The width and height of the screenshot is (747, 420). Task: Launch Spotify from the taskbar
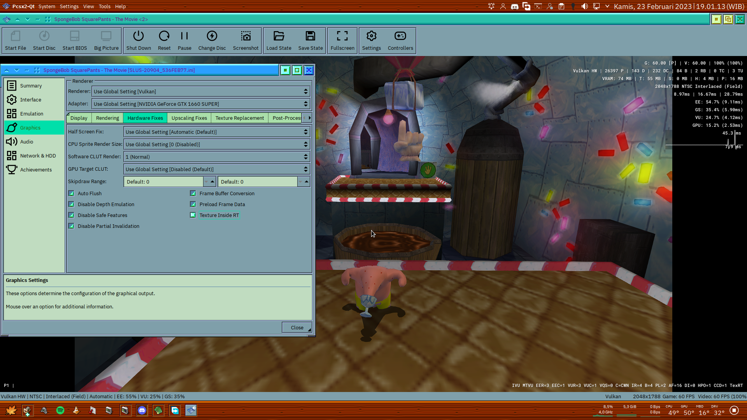point(60,410)
